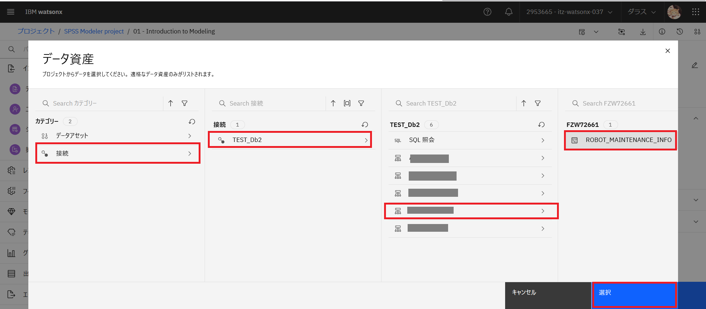Image resolution: width=706 pixels, height=309 pixels.
Task: Open the SQL 照会 entry
Action: [x=470, y=140]
